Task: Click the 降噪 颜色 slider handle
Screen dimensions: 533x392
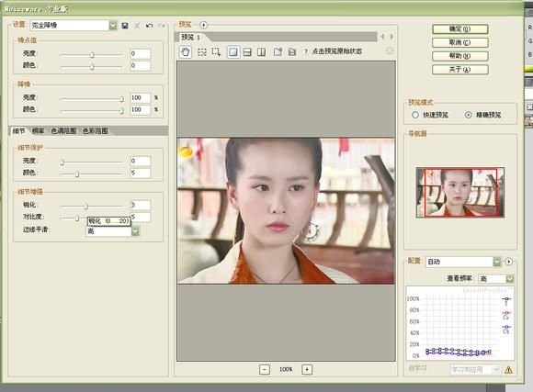Action: point(121,111)
